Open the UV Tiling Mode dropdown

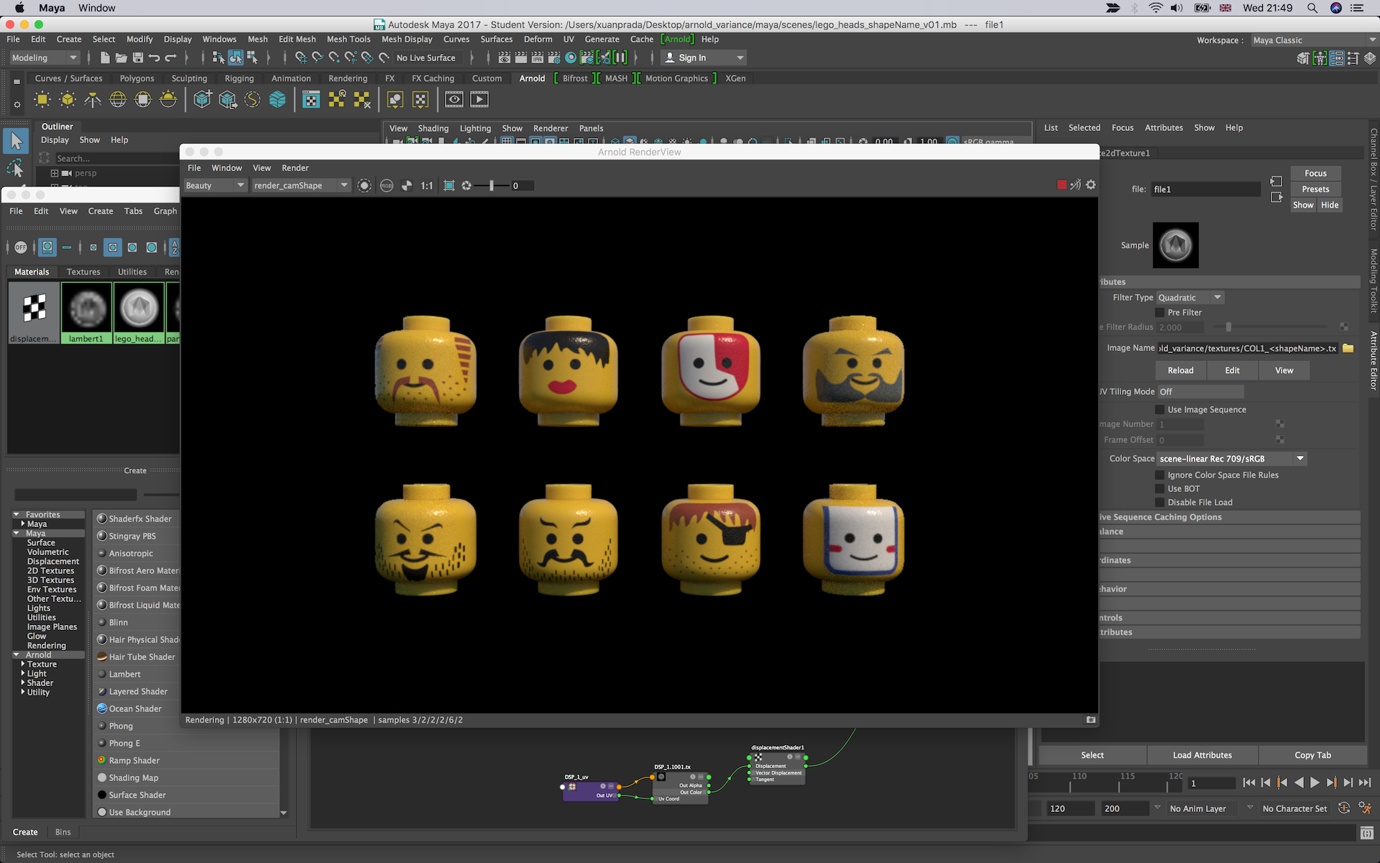click(1200, 391)
